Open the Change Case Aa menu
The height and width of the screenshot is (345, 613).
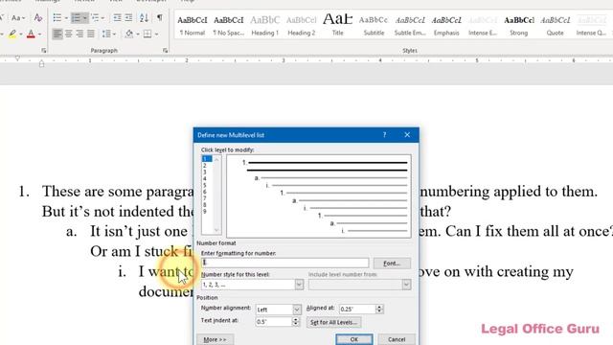point(17,17)
